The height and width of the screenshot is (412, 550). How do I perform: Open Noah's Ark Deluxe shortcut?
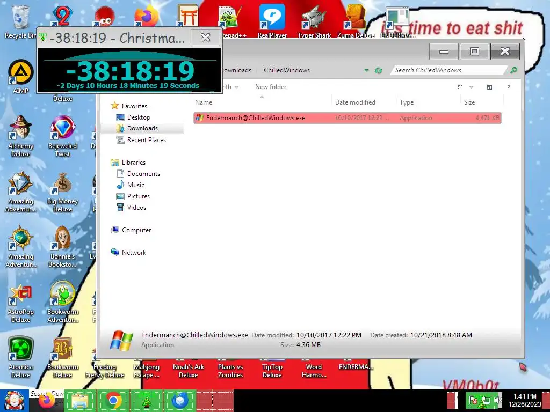tap(189, 370)
